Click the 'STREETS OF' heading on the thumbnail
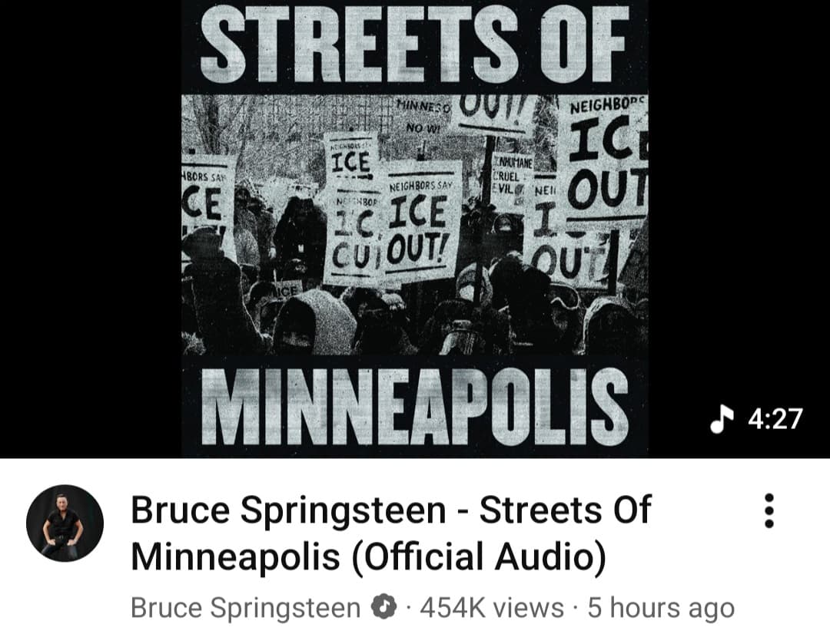The height and width of the screenshot is (637, 830). [x=414, y=44]
